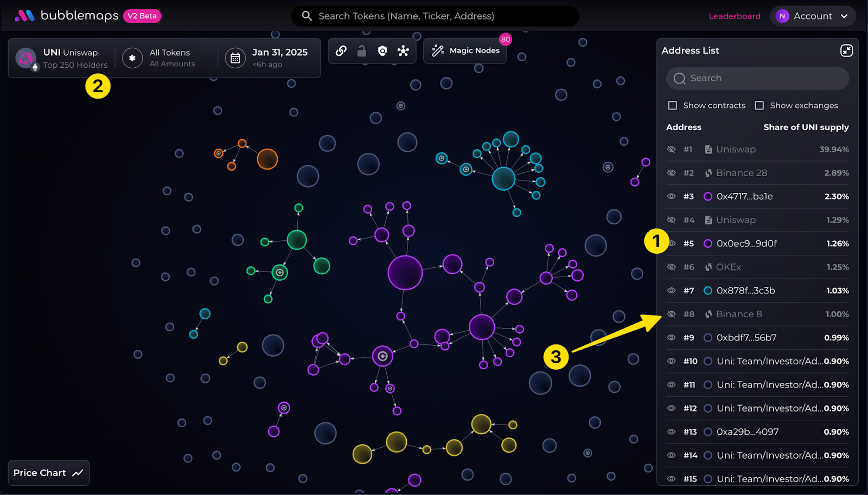
Task: Collapse the Address List panel
Action: 846,50
